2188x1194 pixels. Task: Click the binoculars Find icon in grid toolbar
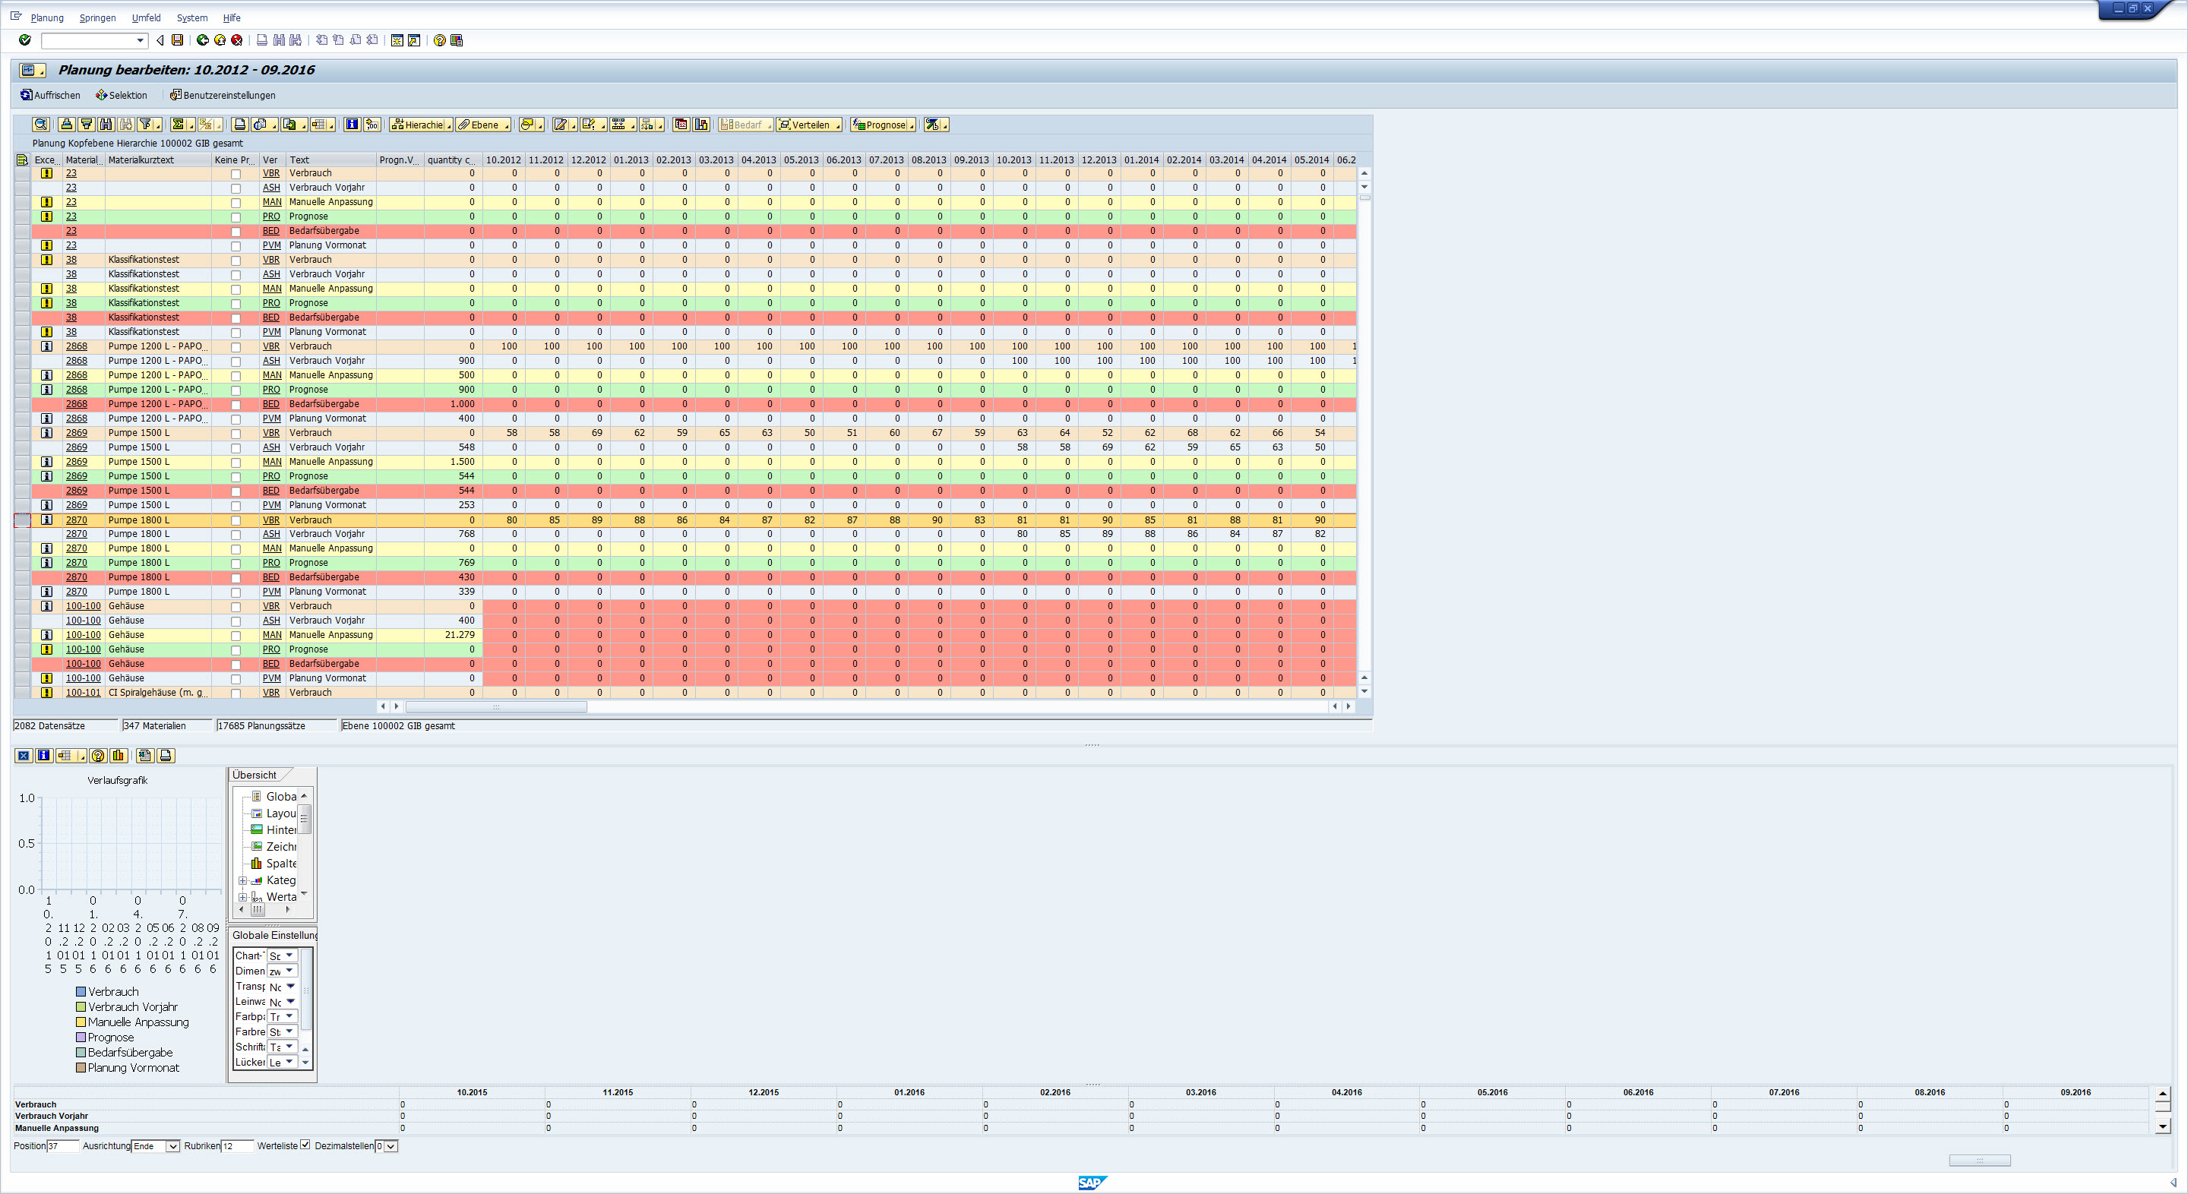(106, 125)
